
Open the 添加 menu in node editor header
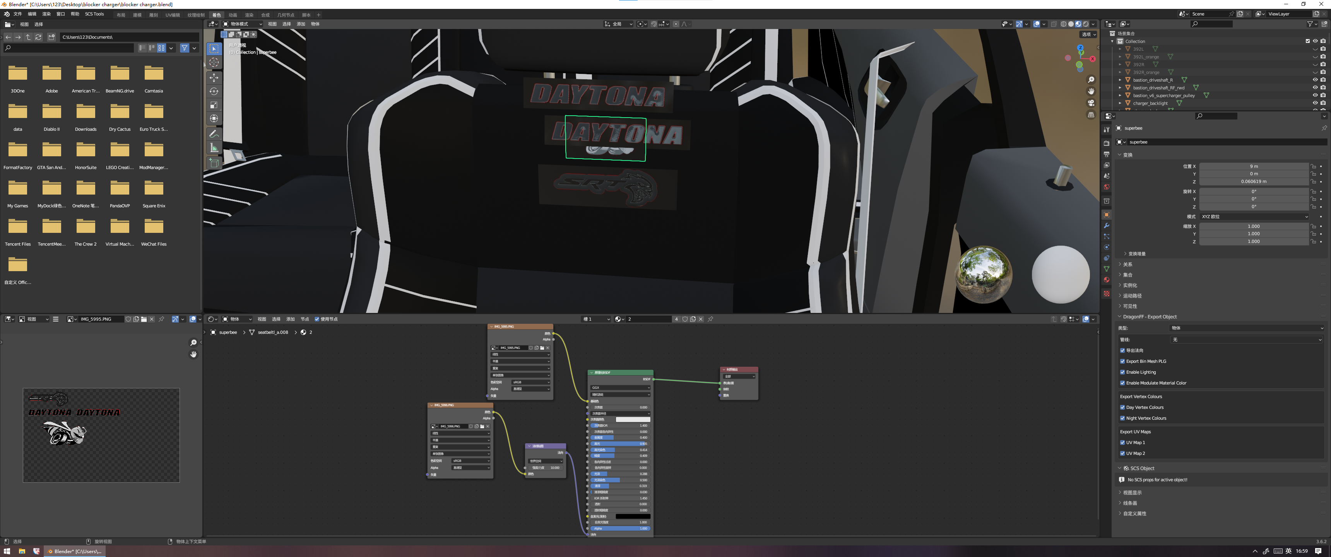[x=290, y=319]
